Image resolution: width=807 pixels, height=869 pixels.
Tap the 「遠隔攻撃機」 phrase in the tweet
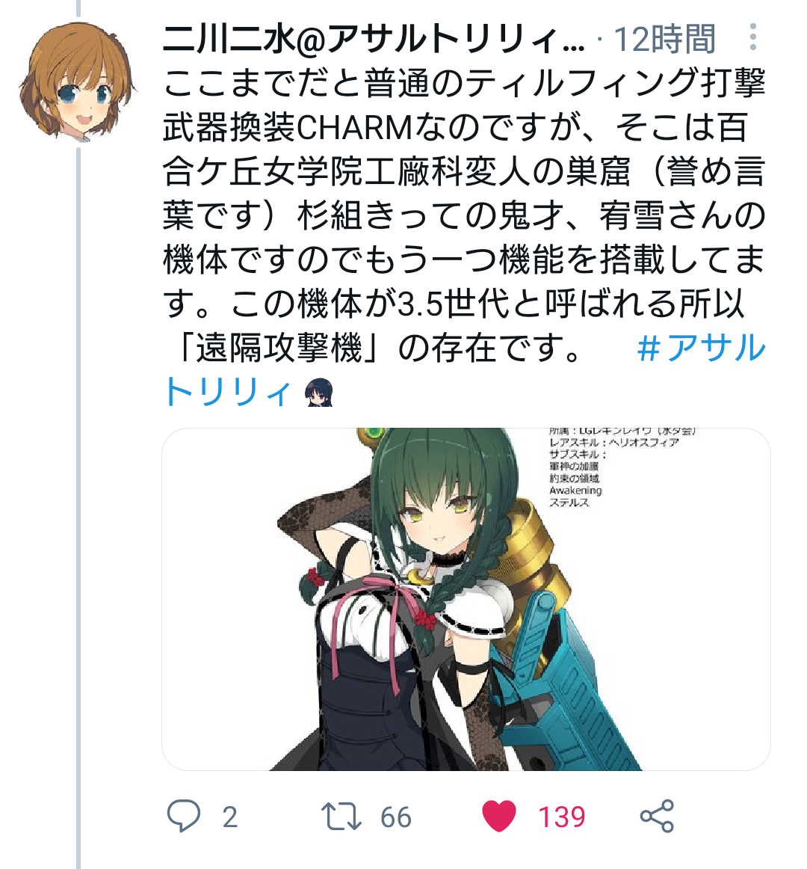279,348
